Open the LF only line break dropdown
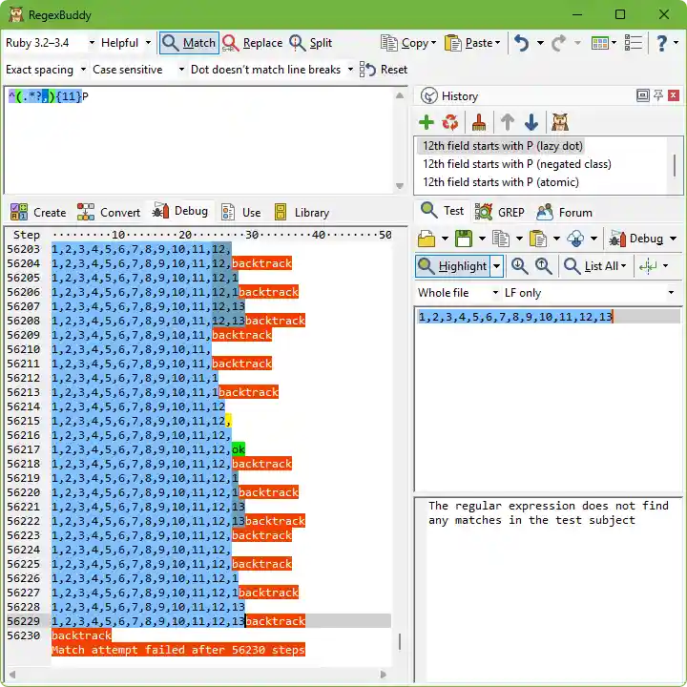This screenshot has width=687, height=687. (589, 293)
